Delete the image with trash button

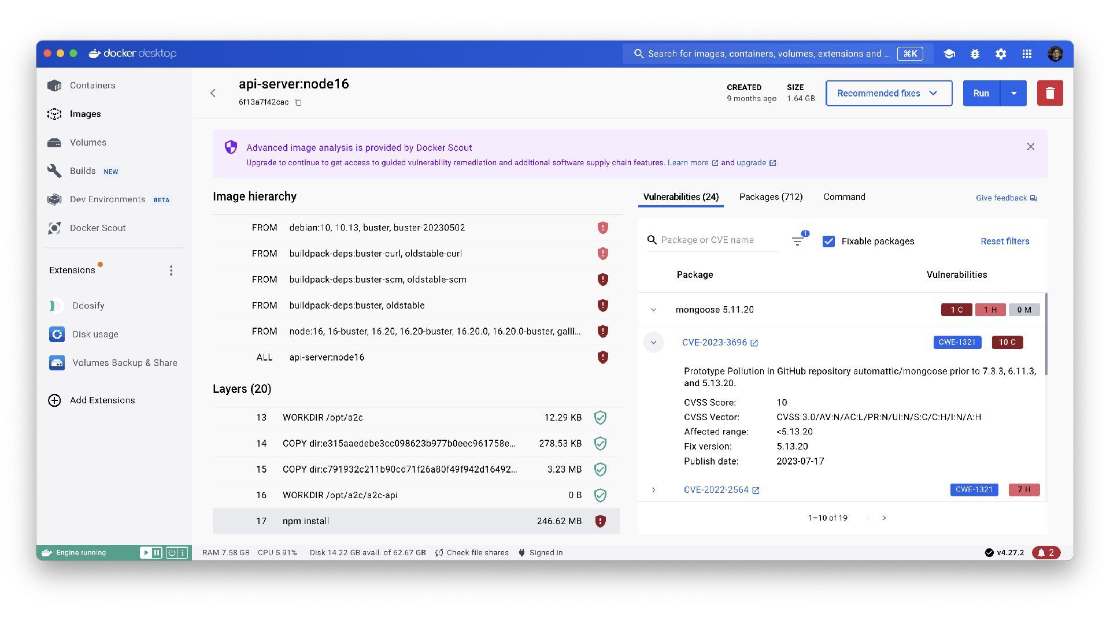(1050, 93)
